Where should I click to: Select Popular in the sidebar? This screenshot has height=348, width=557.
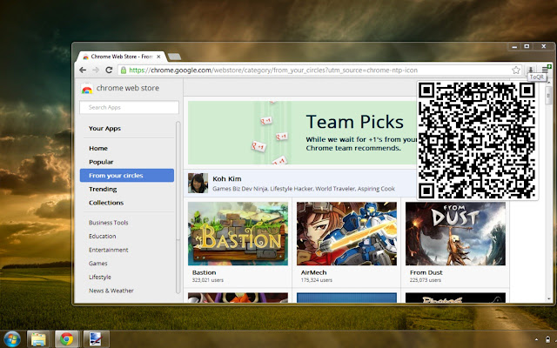click(x=101, y=162)
